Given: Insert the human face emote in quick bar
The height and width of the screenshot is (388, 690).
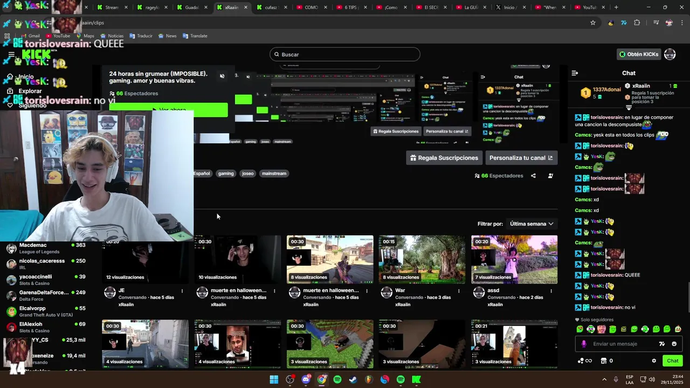Looking at the screenshot, I should [x=602, y=329].
